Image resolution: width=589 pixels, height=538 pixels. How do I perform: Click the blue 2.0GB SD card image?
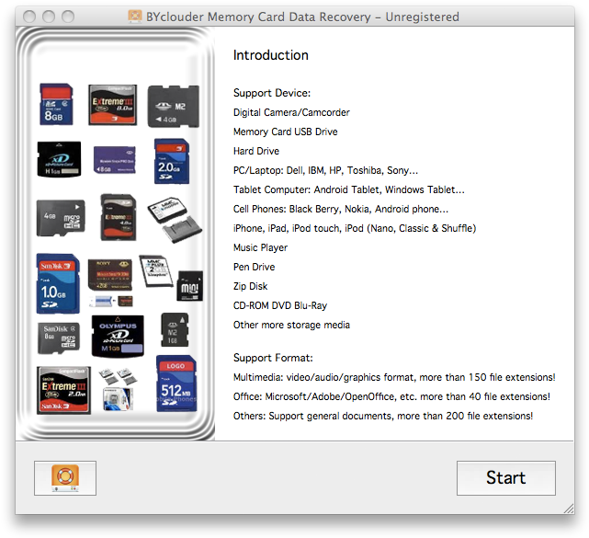tap(173, 162)
